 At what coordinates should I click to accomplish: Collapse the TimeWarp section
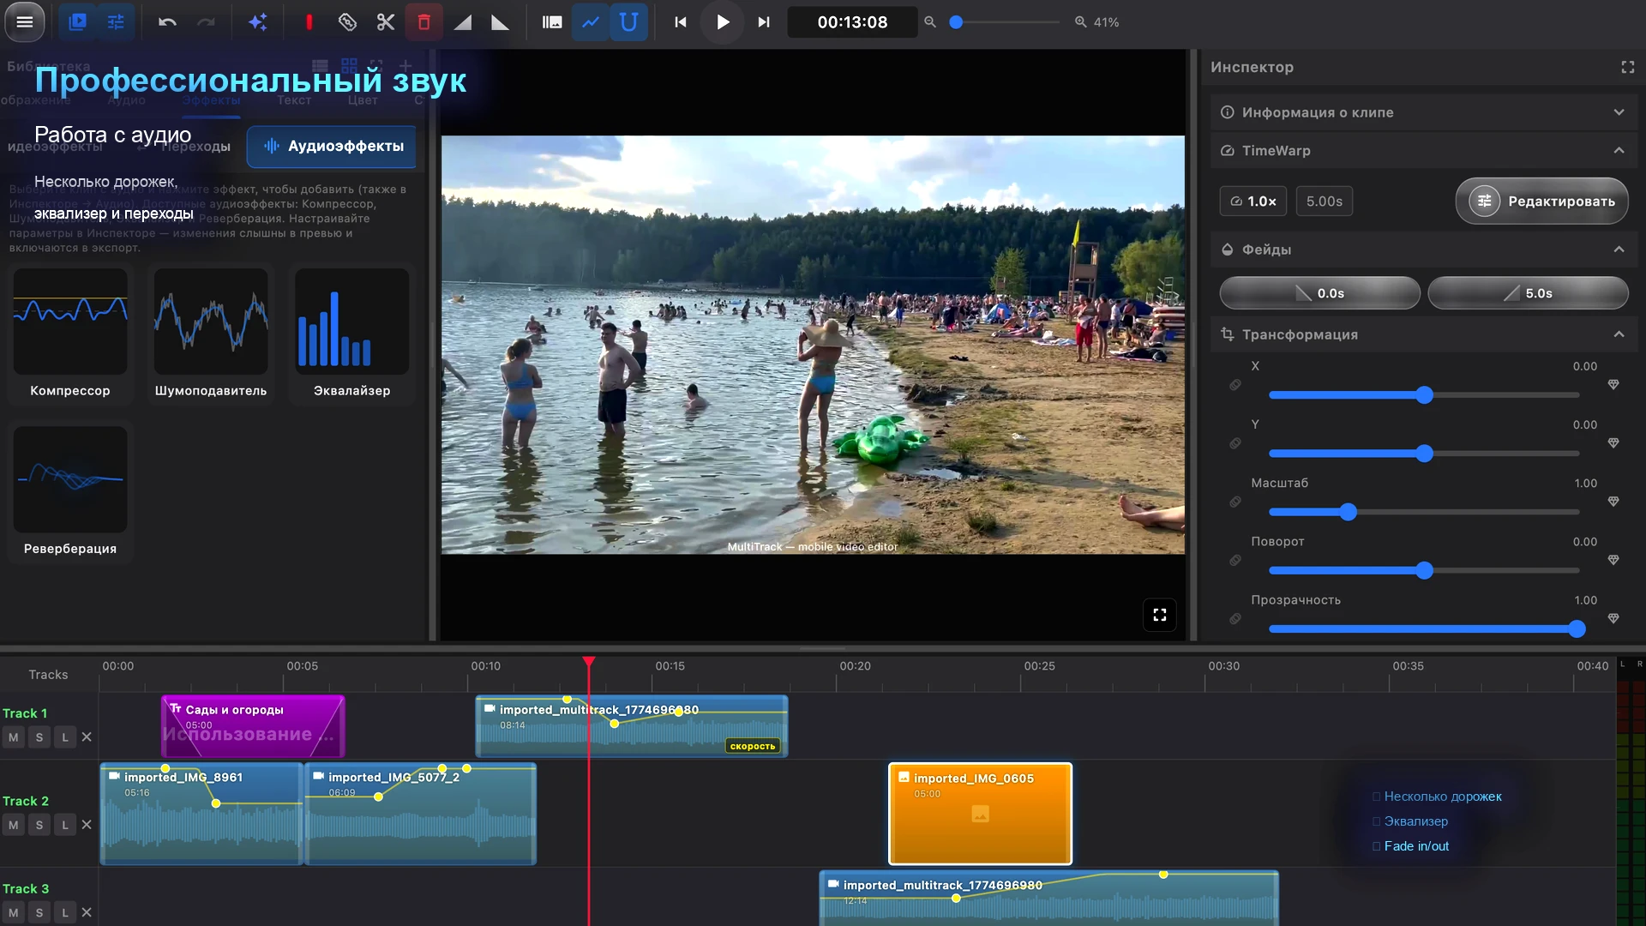(1424, 150)
